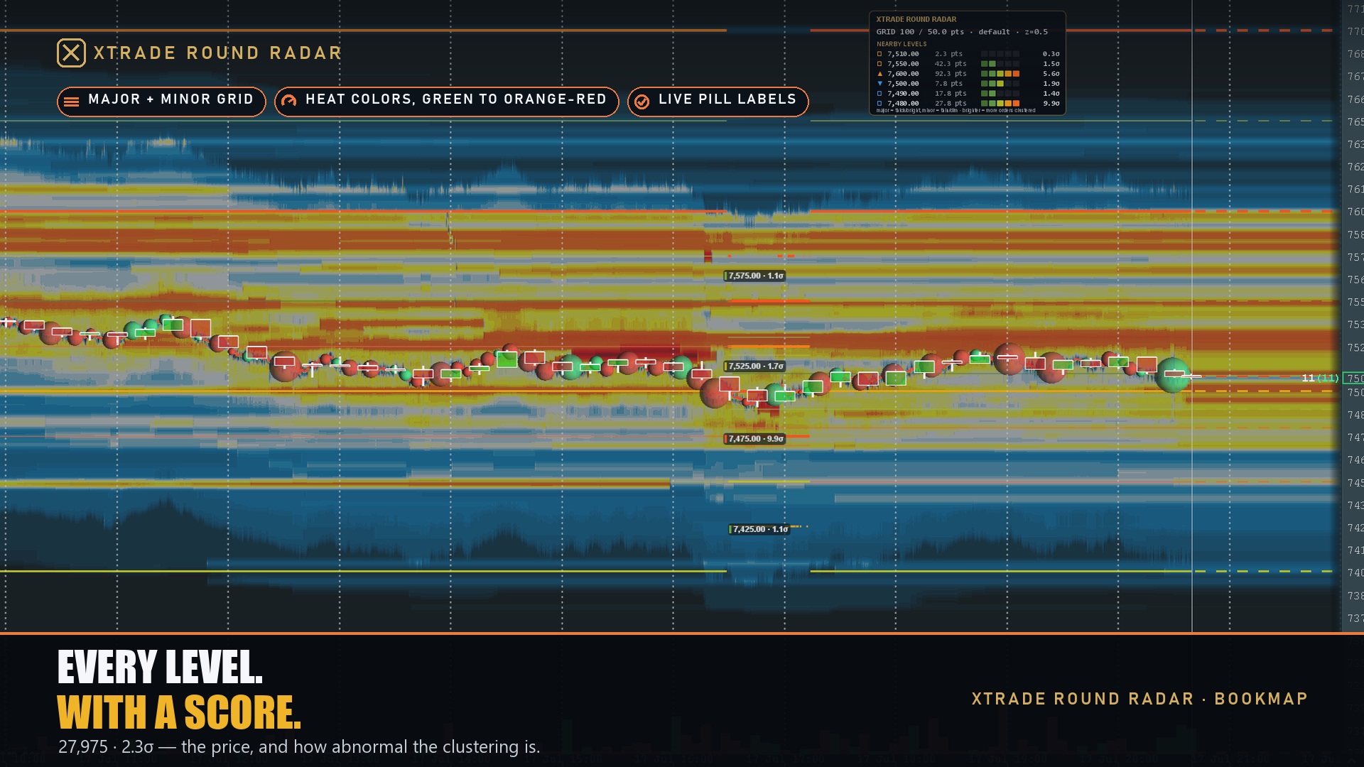The height and width of the screenshot is (767, 1364).
Task: Click the WITH A SCORE. headline
Action: tap(179, 712)
